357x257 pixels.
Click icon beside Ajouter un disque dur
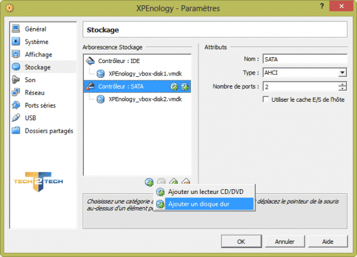(x=161, y=204)
